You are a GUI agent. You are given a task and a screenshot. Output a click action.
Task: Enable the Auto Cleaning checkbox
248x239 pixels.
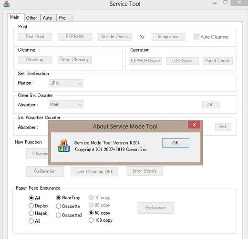pos(196,37)
